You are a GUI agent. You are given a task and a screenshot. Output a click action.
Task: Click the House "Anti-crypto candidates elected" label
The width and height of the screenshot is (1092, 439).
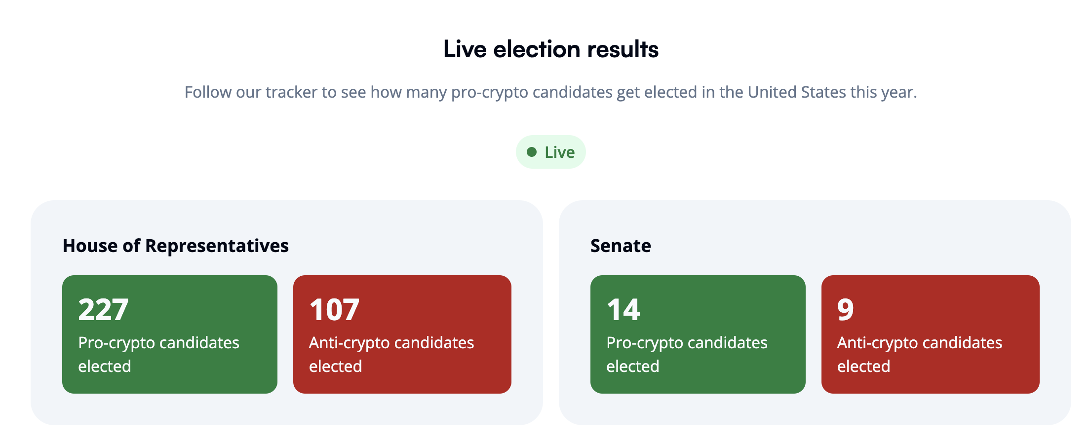(x=391, y=354)
